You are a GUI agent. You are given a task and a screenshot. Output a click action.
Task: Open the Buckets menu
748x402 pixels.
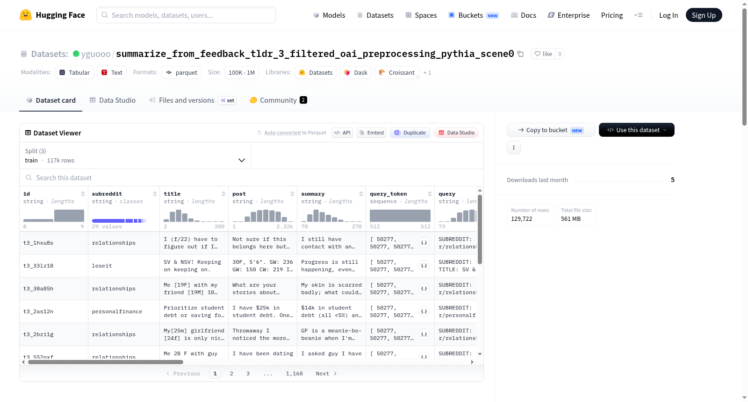(474, 15)
